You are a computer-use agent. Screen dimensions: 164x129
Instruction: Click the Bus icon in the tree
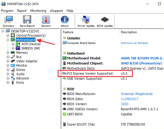click(13, 57)
